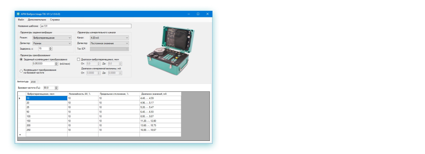Select the displacement cell with value 100
This screenshot has width=425, height=154.
click(x=47, y=116)
